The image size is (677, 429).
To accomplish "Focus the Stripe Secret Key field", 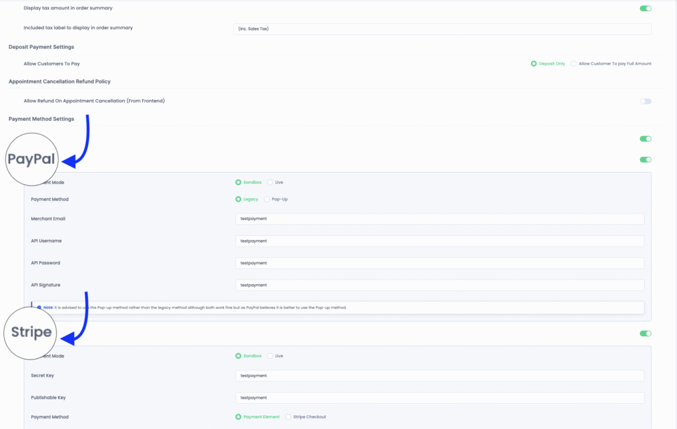I will click(440, 375).
